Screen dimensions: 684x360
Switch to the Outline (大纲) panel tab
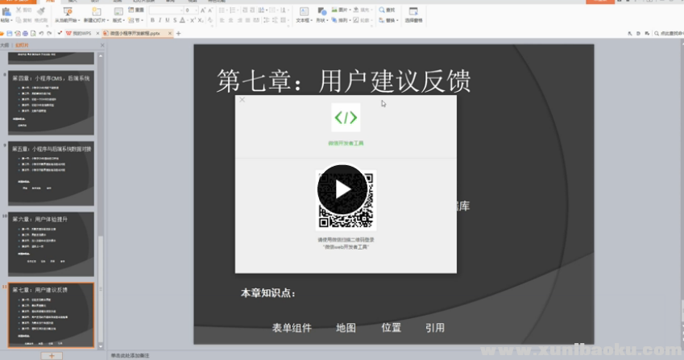coord(5,45)
